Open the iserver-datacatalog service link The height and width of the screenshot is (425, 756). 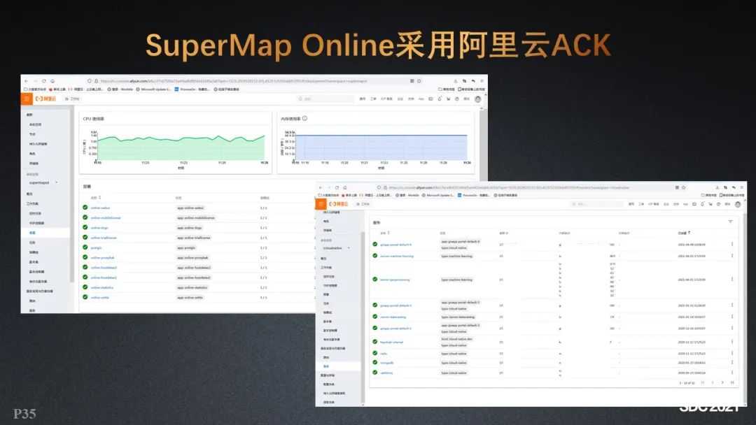click(393, 317)
